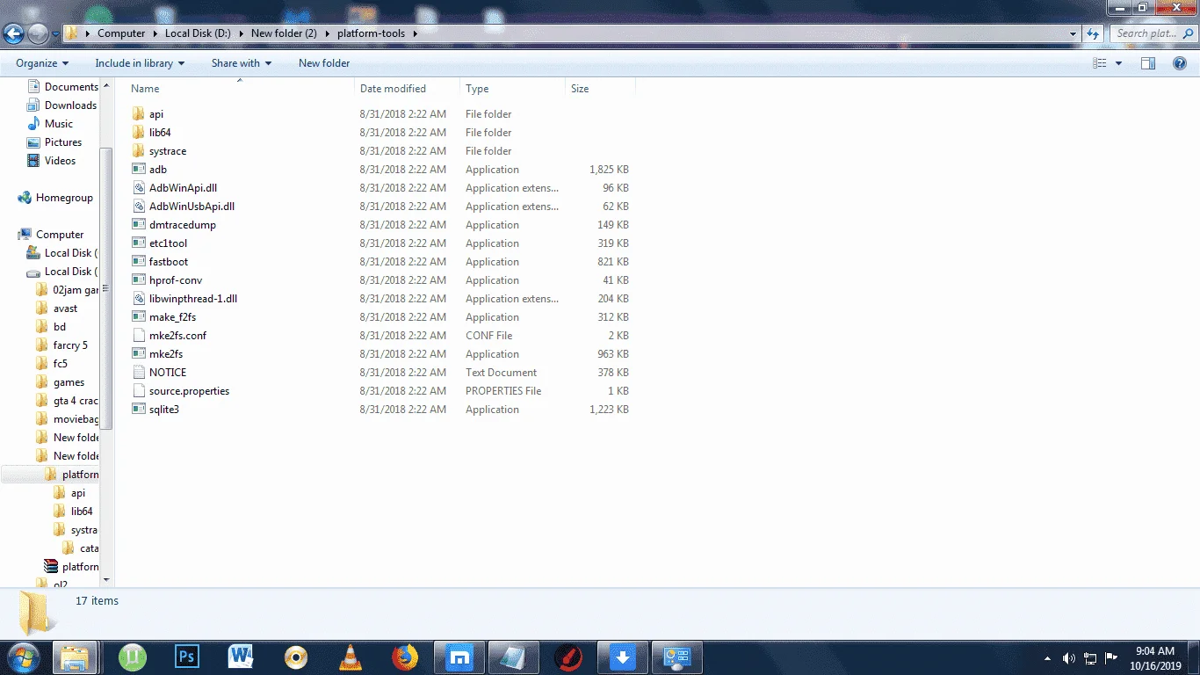Select the etc1tool application icon

coord(138,243)
